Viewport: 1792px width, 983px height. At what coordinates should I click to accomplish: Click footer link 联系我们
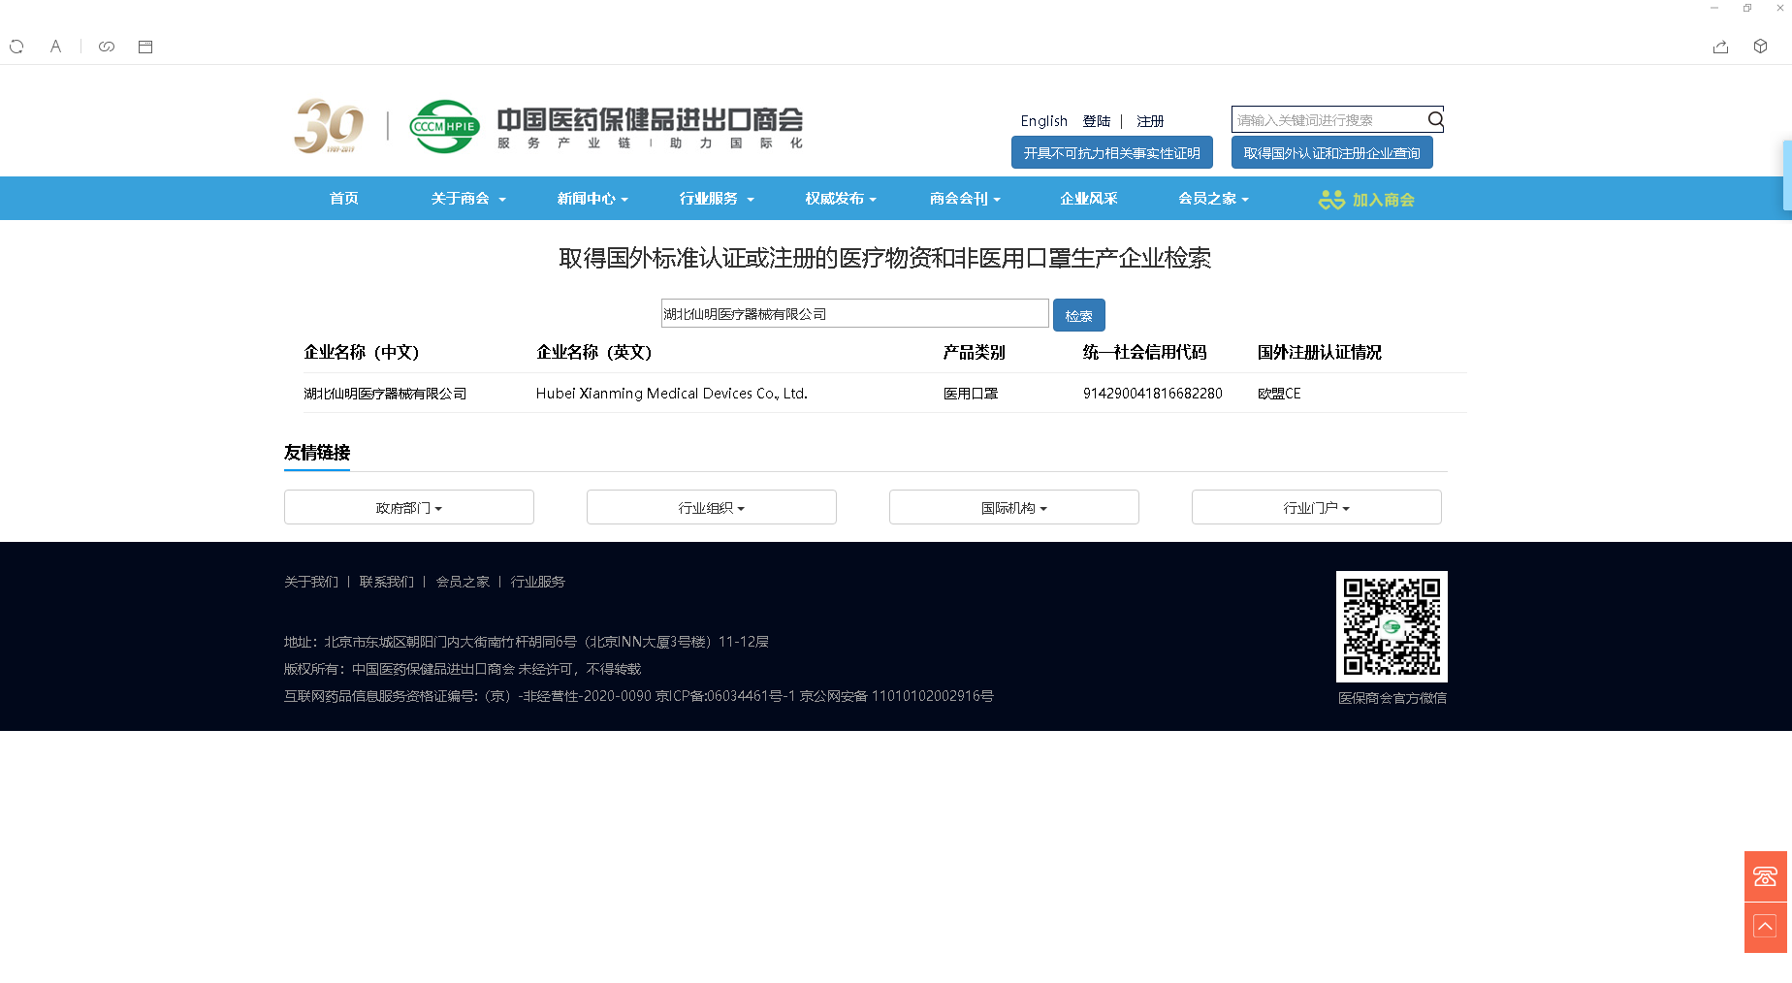(x=387, y=582)
